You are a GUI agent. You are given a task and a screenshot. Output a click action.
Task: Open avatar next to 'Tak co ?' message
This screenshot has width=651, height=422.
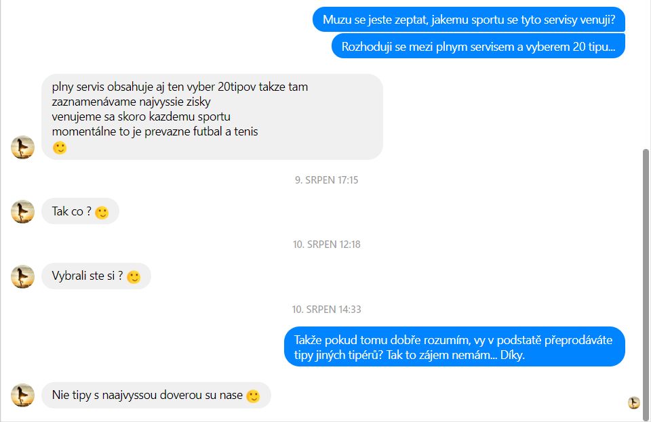coord(22,211)
